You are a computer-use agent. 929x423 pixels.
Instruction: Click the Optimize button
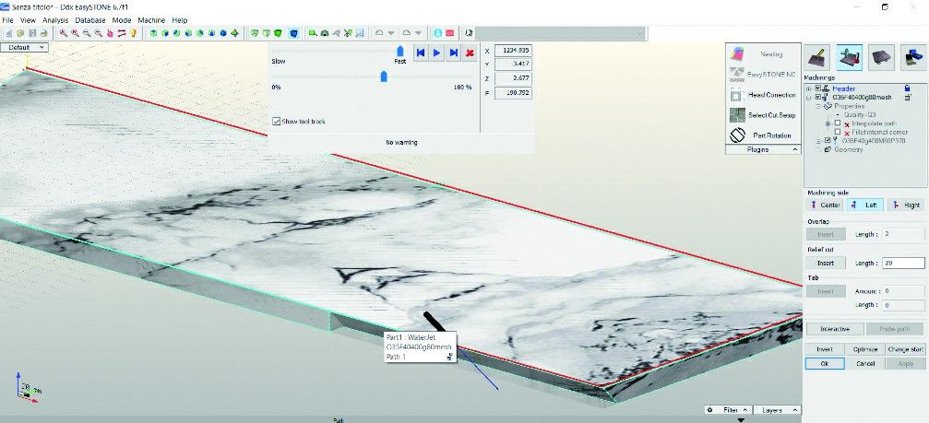(x=865, y=349)
